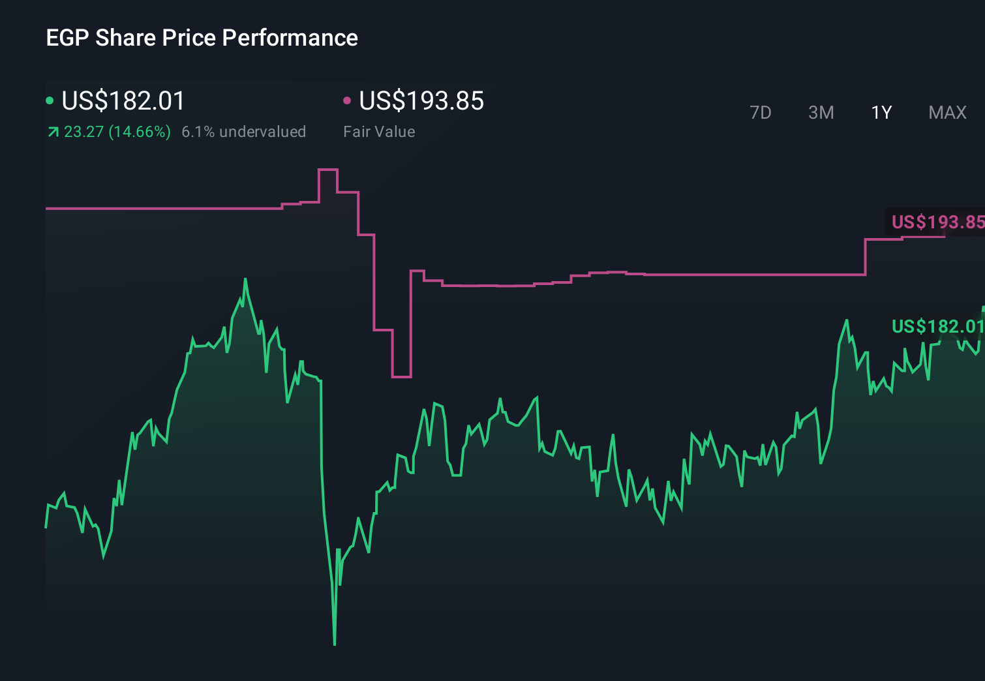Click the highest peak of the green line
985x681 pixels.
click(x=245, y=279)
